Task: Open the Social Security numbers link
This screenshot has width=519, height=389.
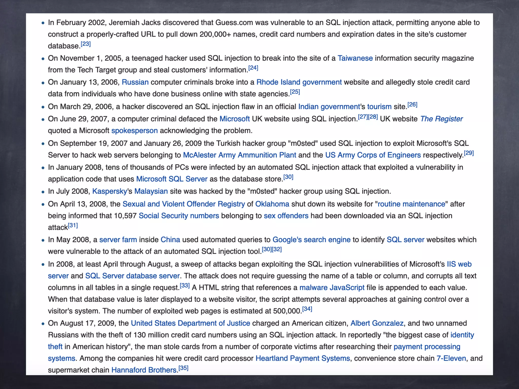Action: 179,216
